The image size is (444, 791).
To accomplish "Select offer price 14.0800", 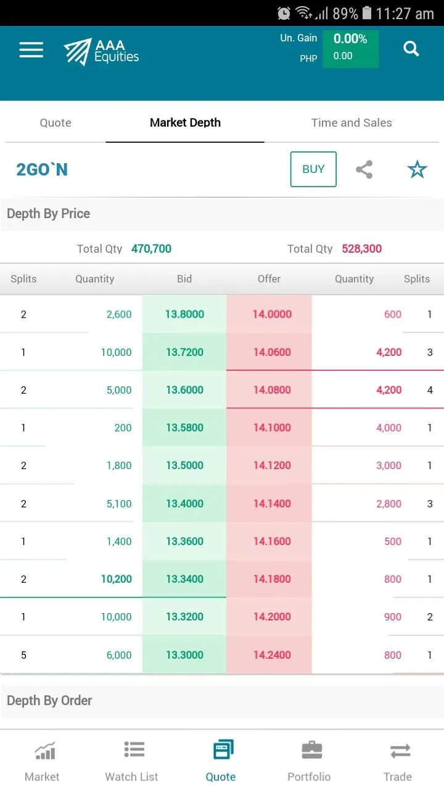I will [x=269, y=390].
